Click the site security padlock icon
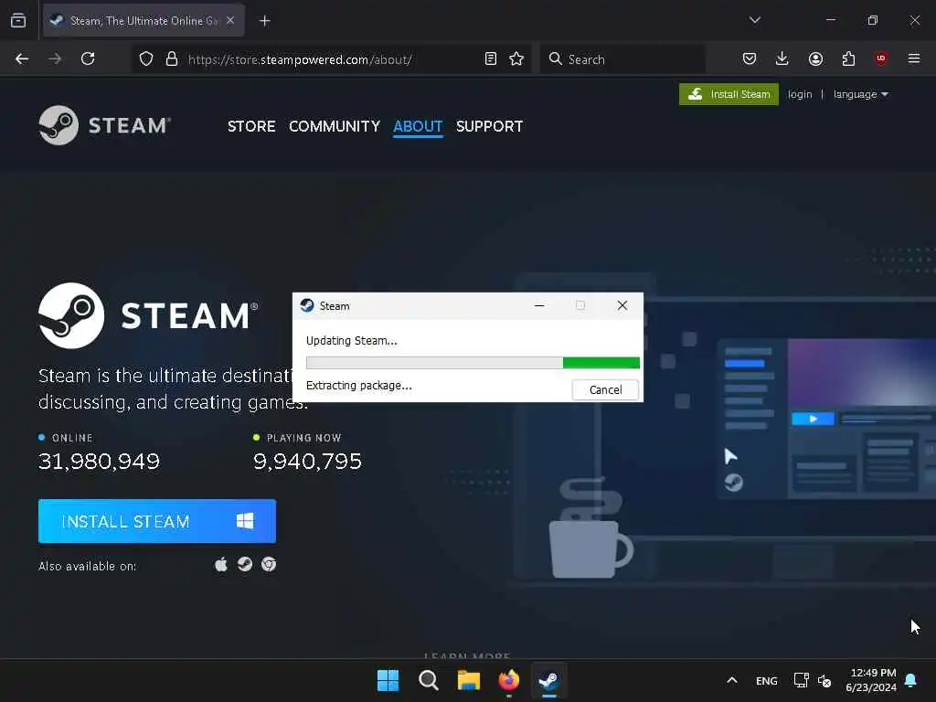 tap(172, 59)
